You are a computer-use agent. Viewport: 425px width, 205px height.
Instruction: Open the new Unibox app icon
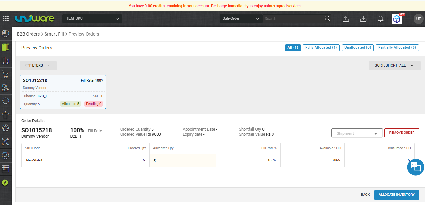click(x=397, y=19)
